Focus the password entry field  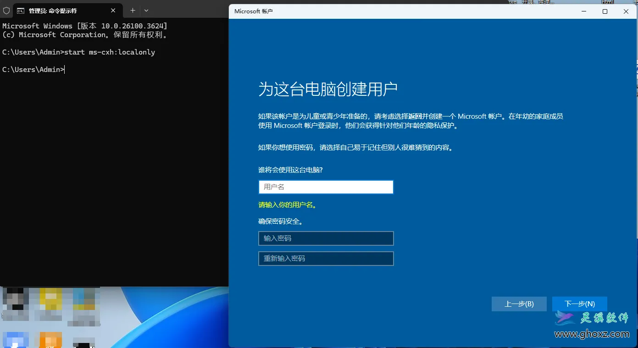tap(326, 238)
